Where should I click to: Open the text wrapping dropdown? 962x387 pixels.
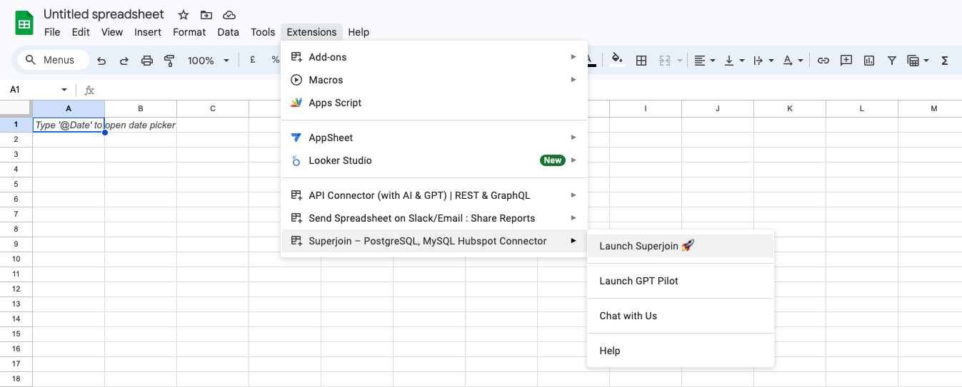pos(764,61)
